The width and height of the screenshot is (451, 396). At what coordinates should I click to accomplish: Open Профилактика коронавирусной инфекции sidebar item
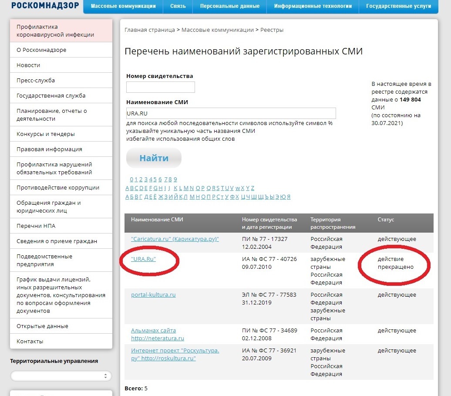pos(61,30)
